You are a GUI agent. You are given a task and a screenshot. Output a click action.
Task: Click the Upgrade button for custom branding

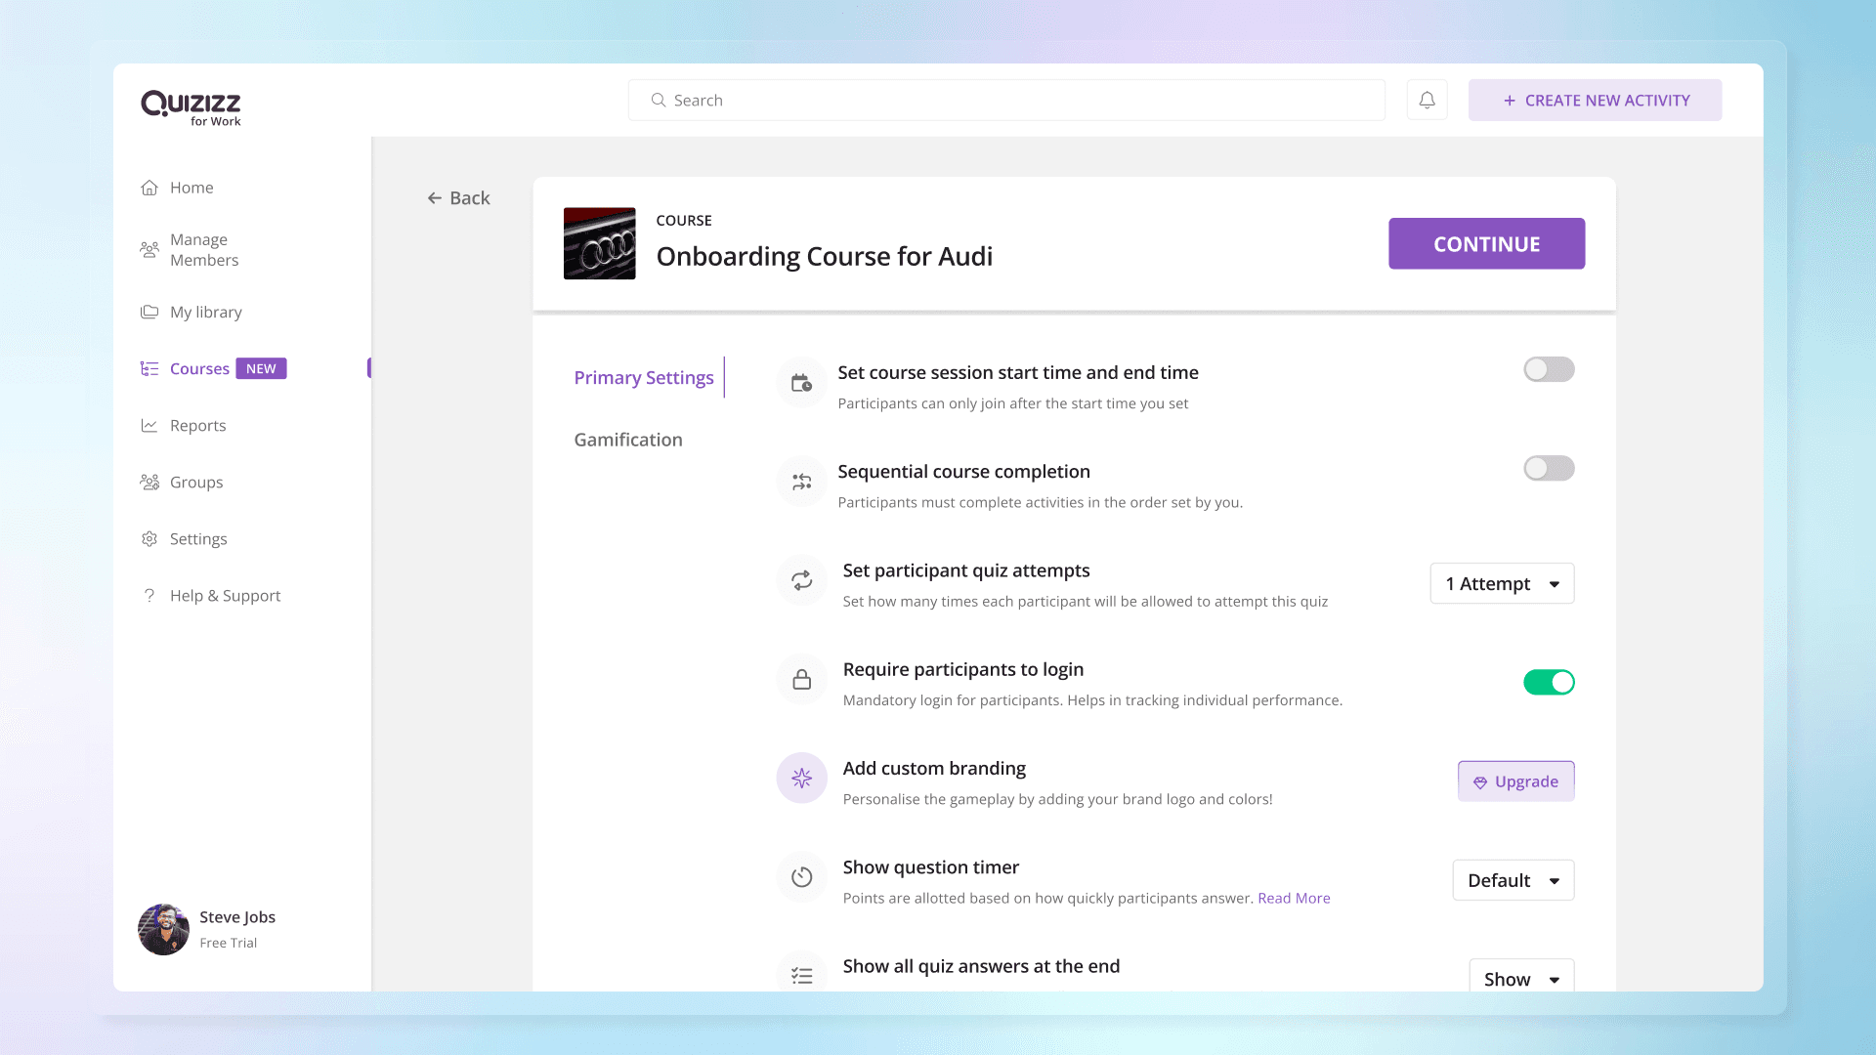(1515, 781)
